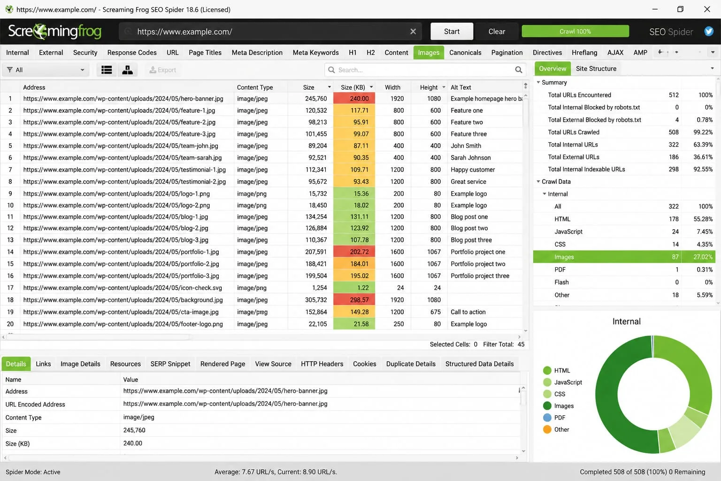Click the 'Call to action' alt text cell
Viewport: 721px width, 481px height.
485,312
